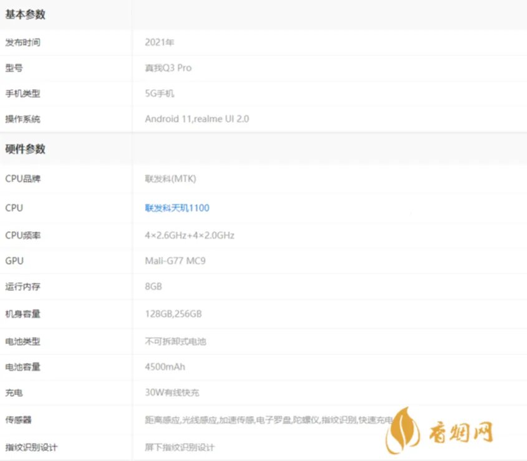The width and height of the screenshot is (527, 461).
Task: Open the 联发科天玑1100 CPU link
Action: [x=176, y=207]
